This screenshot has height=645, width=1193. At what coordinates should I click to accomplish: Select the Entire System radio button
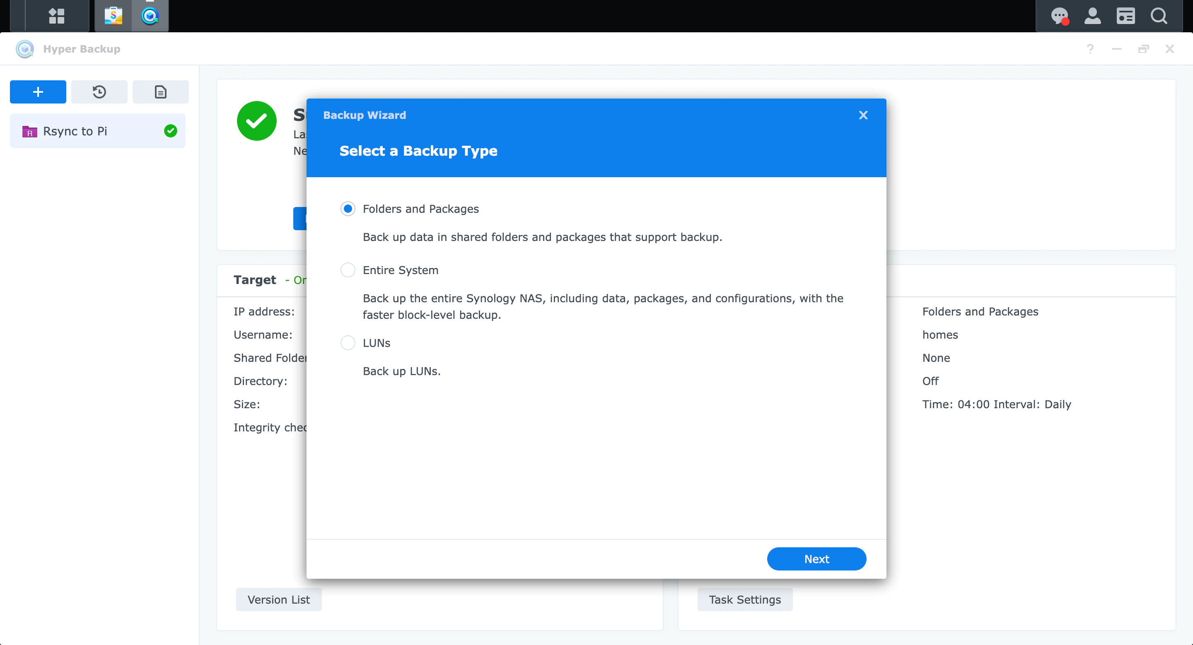[x=347, y=270]
